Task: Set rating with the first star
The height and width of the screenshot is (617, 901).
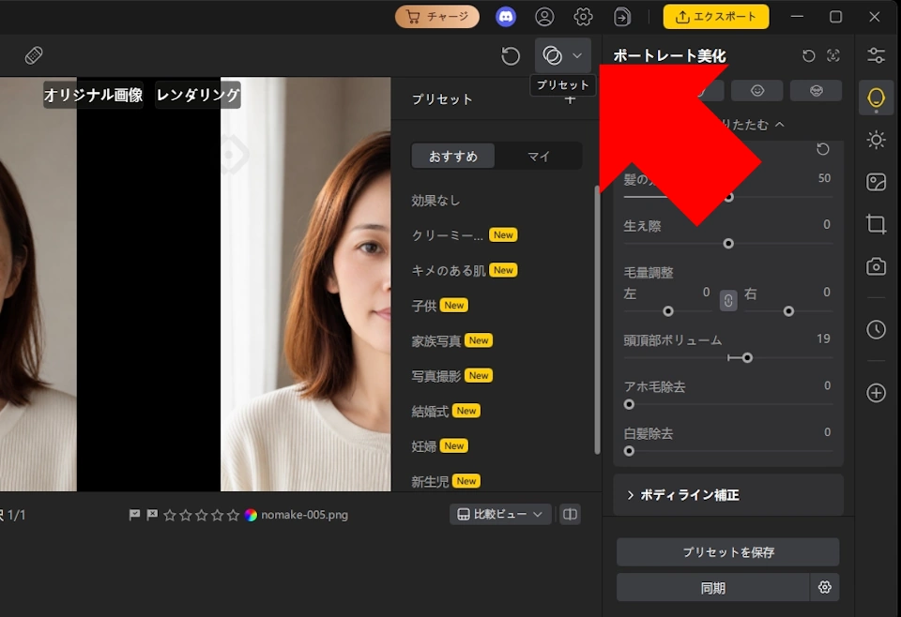Action: [170, 515]
